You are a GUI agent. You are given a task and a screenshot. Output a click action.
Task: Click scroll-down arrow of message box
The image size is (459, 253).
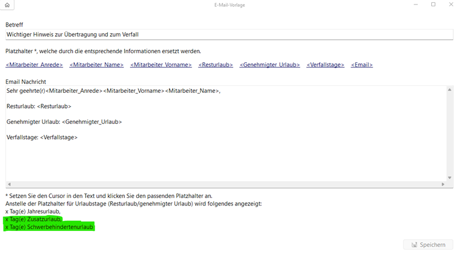coord(450,177)
